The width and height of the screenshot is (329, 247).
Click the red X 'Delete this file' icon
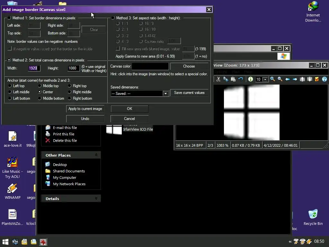pyautogui.click(x=48, y=141)
